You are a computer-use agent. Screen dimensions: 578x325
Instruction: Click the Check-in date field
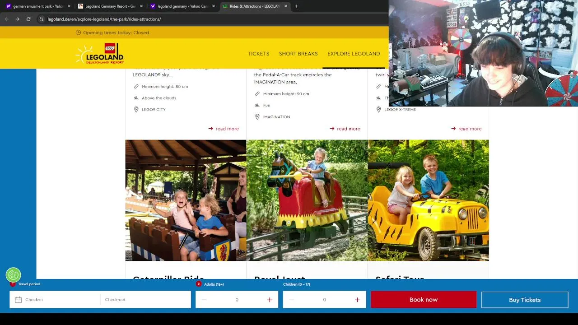(x=55, y=300)
